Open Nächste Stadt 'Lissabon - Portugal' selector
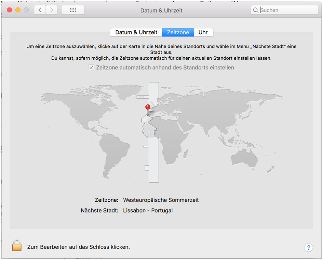Screen dimensions: 323x260 [148, 211]
